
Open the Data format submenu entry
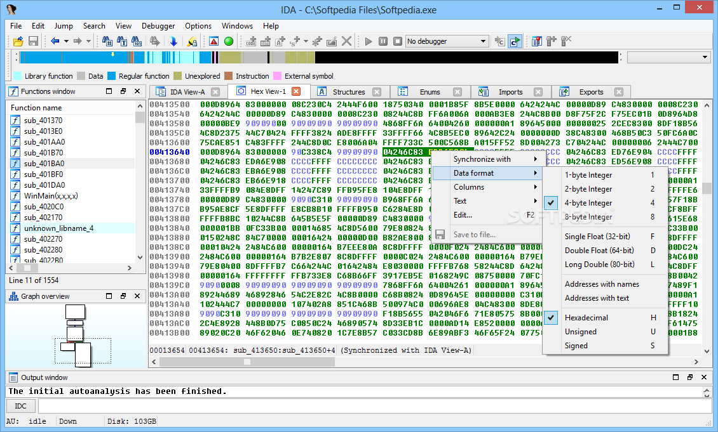click(x=488, y=173)
